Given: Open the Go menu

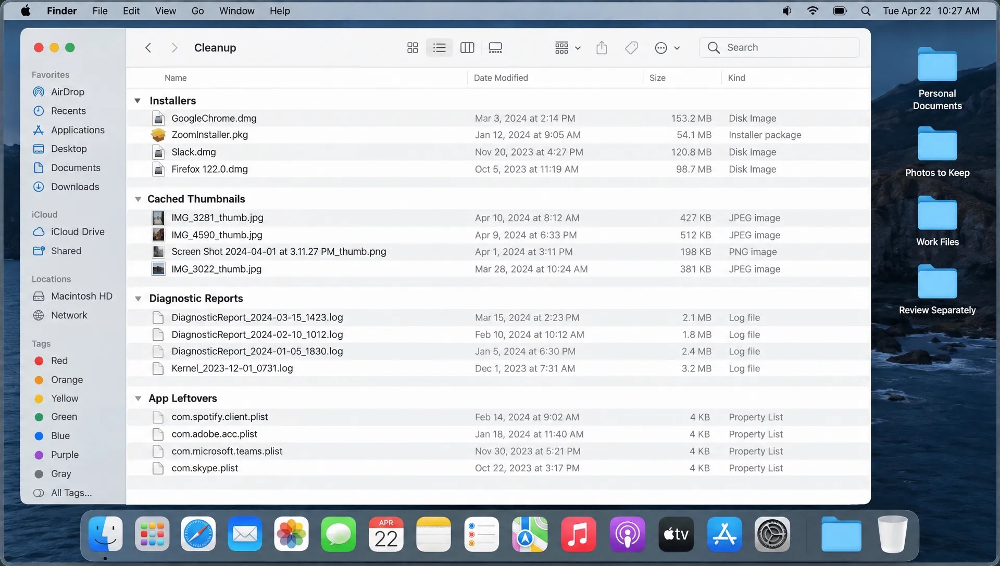Looking at the screenshot, I should pyautogui.click(x=197, y=10).
